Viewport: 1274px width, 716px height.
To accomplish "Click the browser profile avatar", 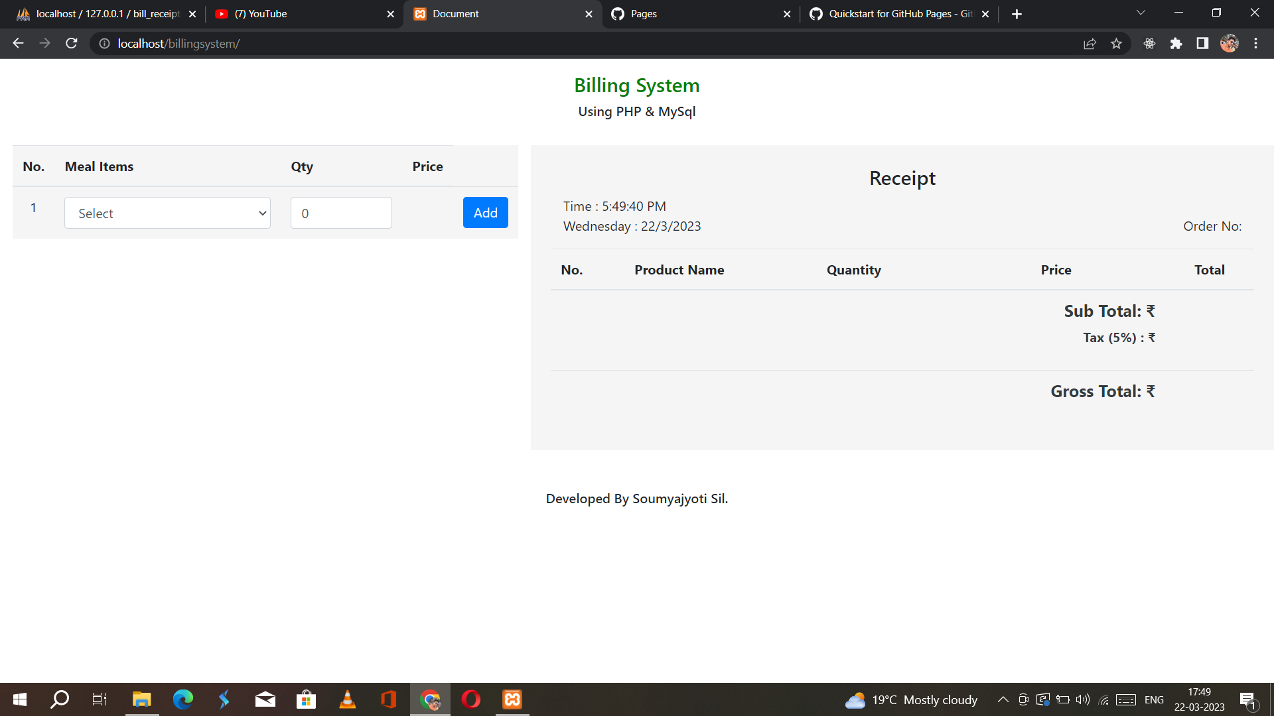I will (x=1229, y=43).
